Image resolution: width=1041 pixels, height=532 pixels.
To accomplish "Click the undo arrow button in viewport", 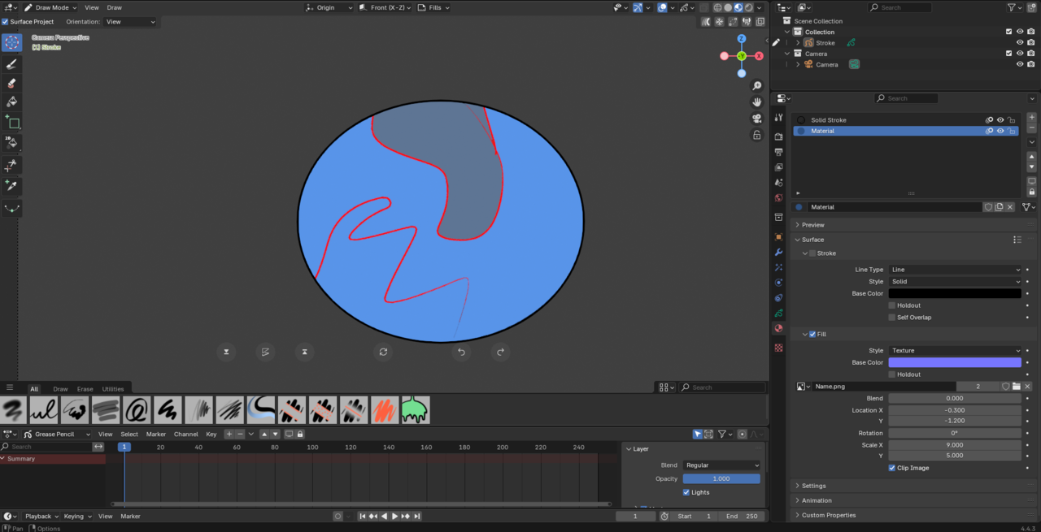I will pyautogui.click(x=461, y=352).
